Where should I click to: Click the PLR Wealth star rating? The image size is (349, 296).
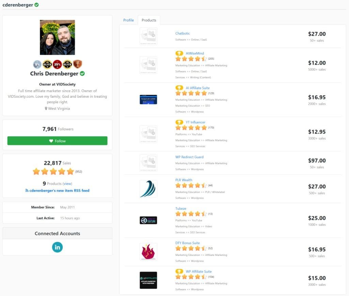(x=191, y=185)
